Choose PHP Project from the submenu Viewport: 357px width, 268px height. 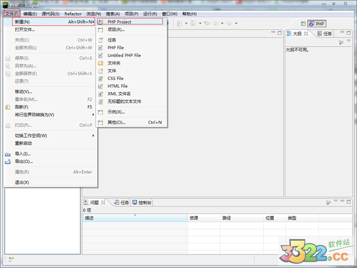coord(131,22)
